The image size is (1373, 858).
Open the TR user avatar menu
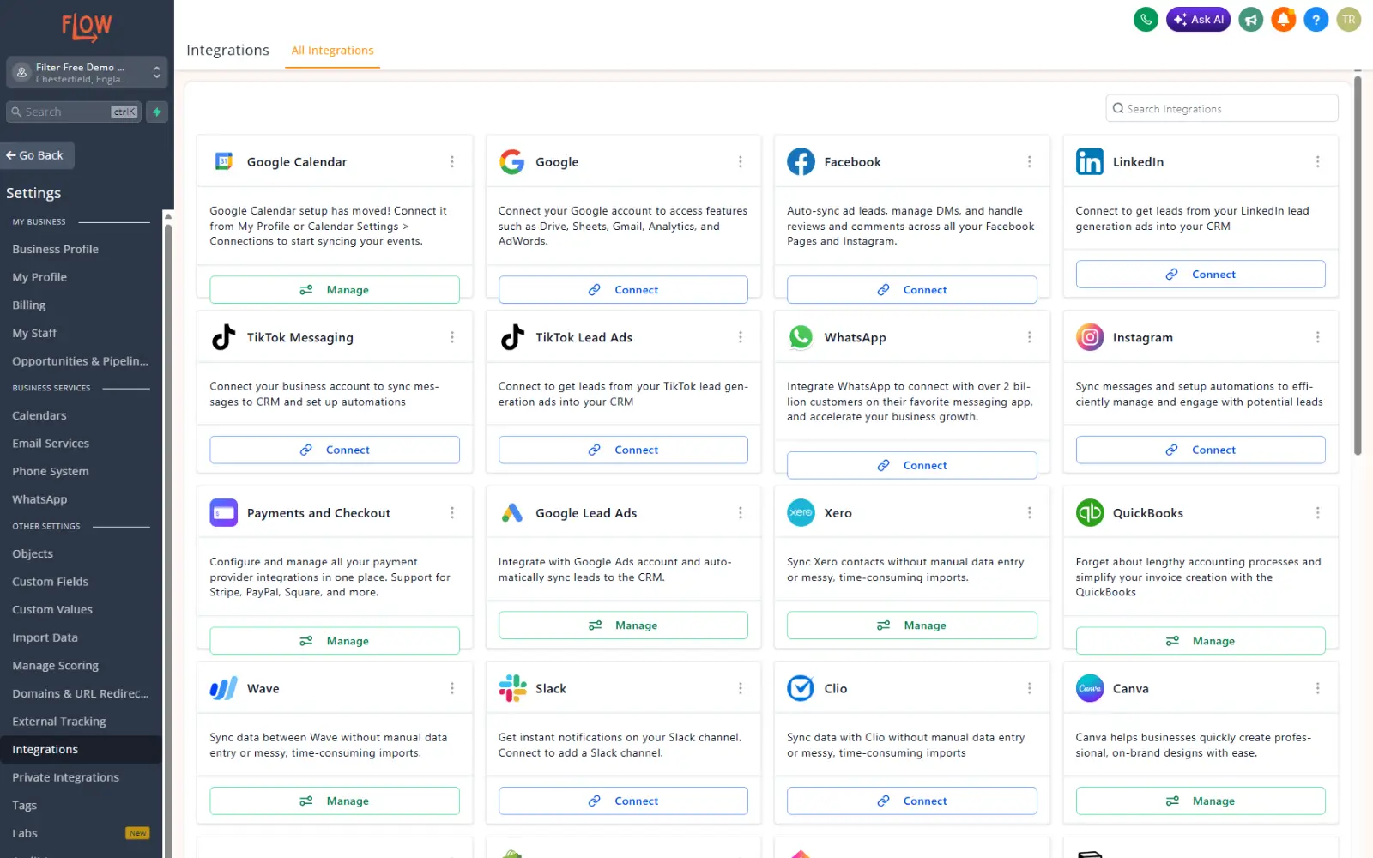(x=1348, y=19)
